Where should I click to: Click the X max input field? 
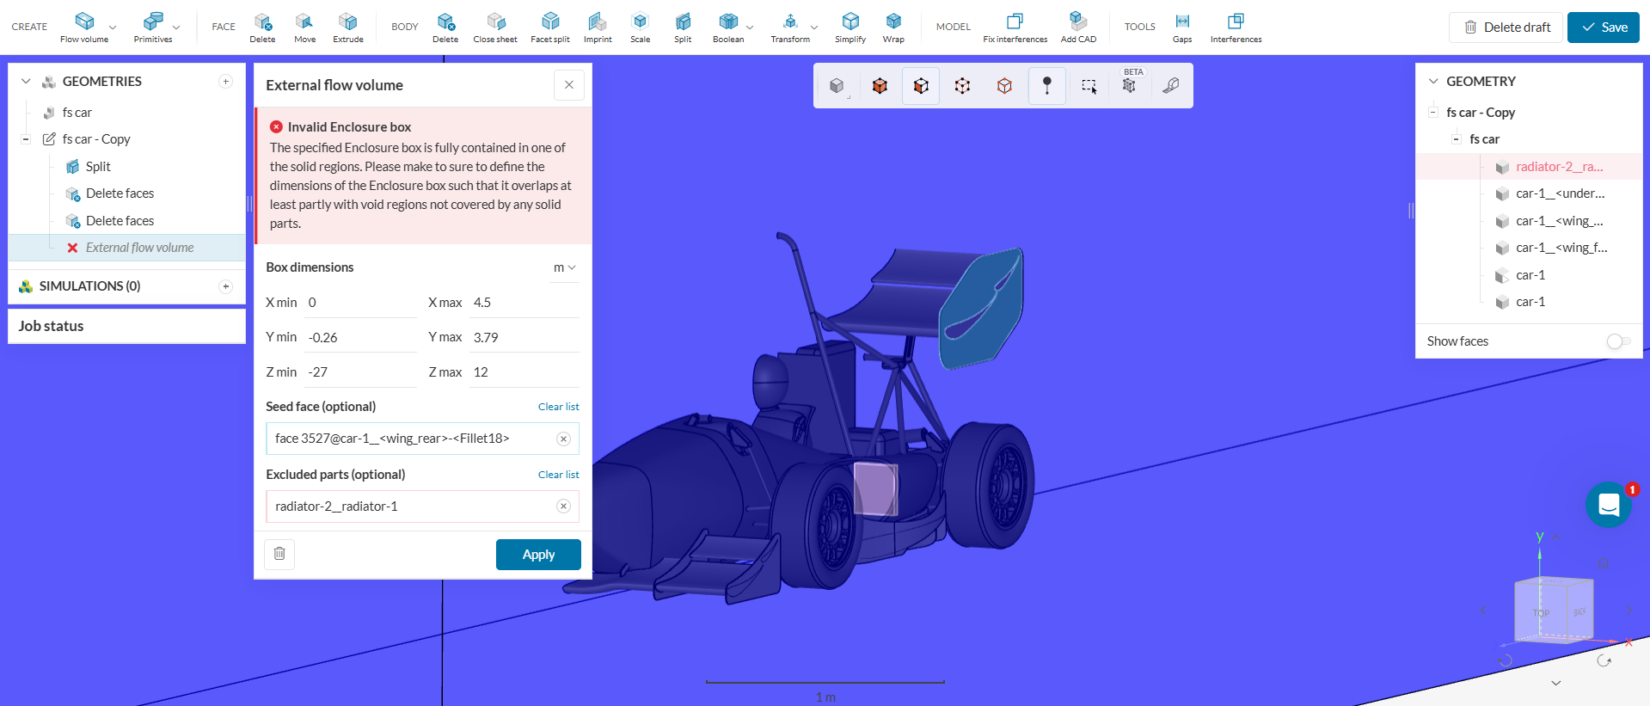(524, 303)
